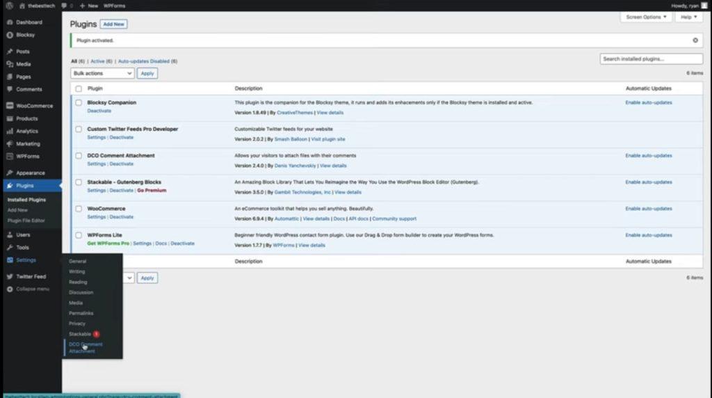Dismiss the Plugin activated notice
This screenshot has height=398, width=712.
tap(695, 40)
